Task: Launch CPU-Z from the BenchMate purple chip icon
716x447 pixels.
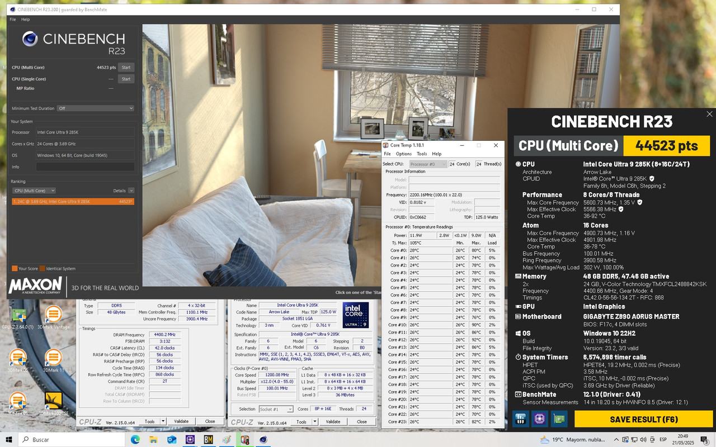Action: tap(539, 419)
